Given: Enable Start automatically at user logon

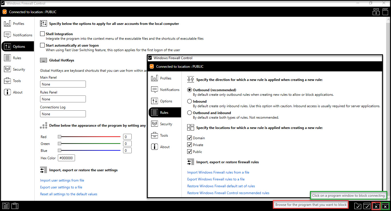Looking at the screenshot, I should click(42, 45).
